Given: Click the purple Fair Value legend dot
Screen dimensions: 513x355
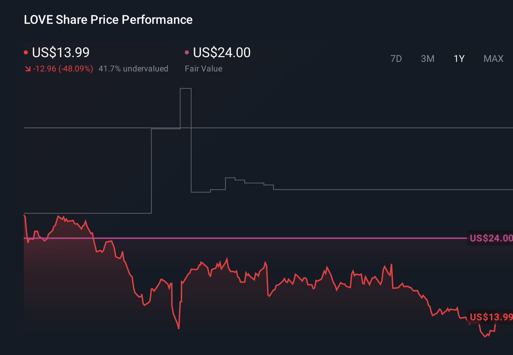Looking at the screenshot, I should coord(187,52).
